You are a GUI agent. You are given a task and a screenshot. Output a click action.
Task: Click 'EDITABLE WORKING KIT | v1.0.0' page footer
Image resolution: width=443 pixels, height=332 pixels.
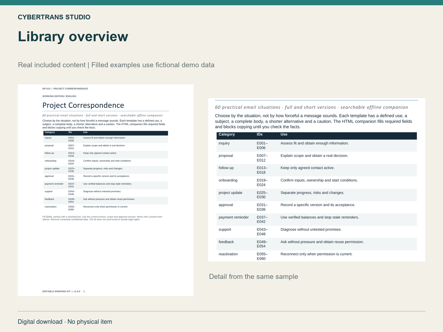tap(63, 291)
